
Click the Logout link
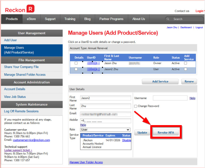coord(199,27)
